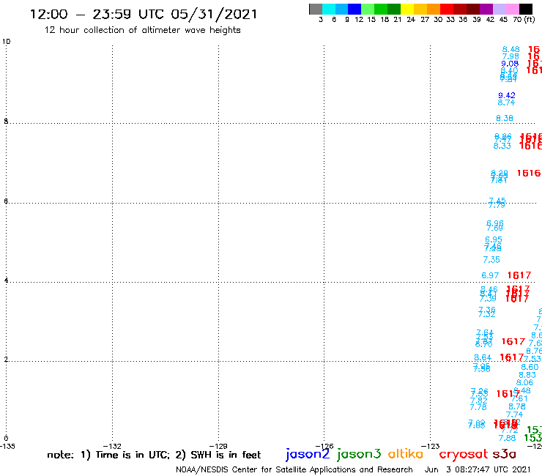The image size is (542, 476).
Task: Click the 7.88 wave height value
Action: [x=507, y=438]
